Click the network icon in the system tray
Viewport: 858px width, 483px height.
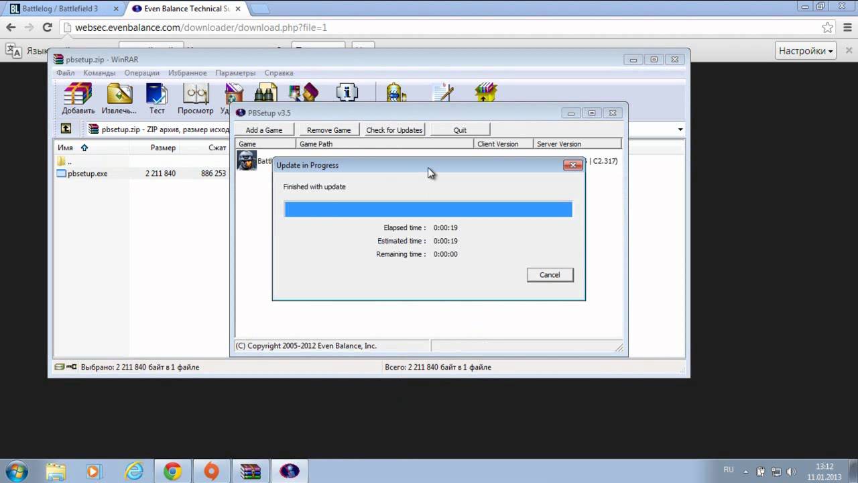tap(776, 471)
